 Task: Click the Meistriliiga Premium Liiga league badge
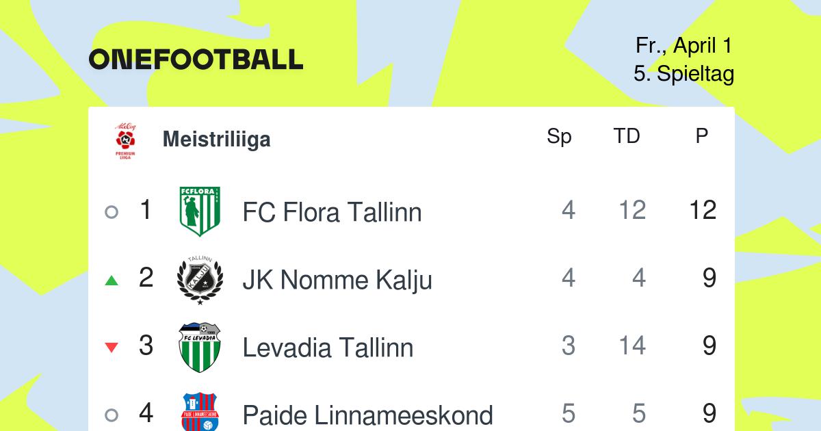point(125,141)
